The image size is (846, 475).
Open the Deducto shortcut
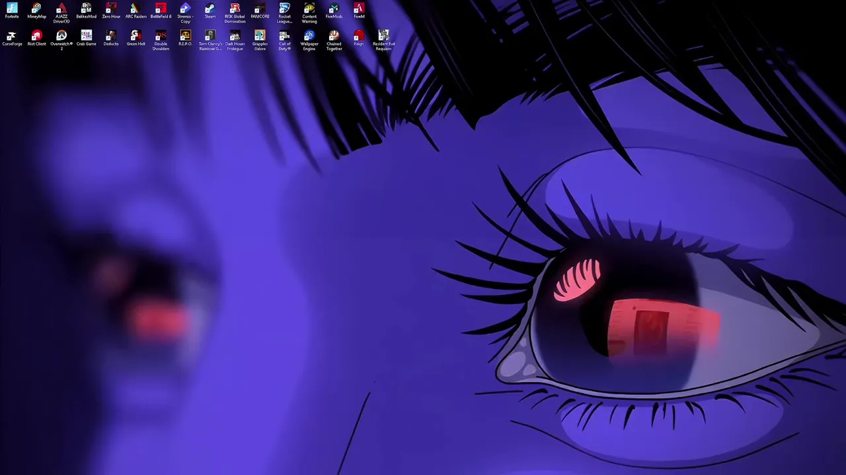[111, 39]
